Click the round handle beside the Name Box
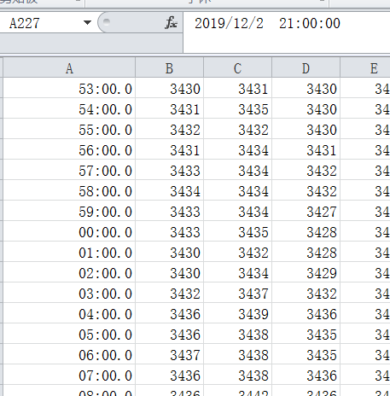Viewport: 390px width, 396px height. [x=107, y=22]
